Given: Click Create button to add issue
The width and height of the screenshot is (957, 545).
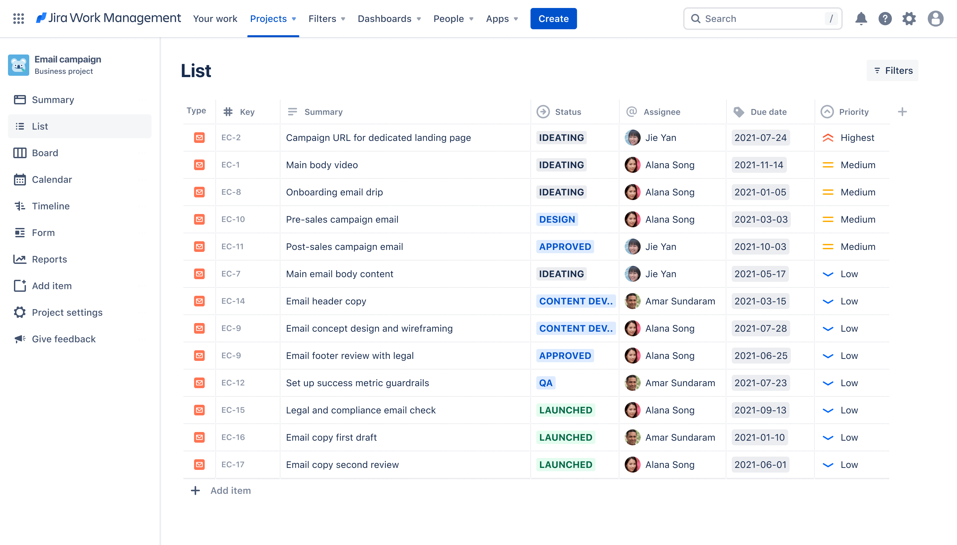Looking at the screenshot, I should pyautogui.click(x=553, y=18).
